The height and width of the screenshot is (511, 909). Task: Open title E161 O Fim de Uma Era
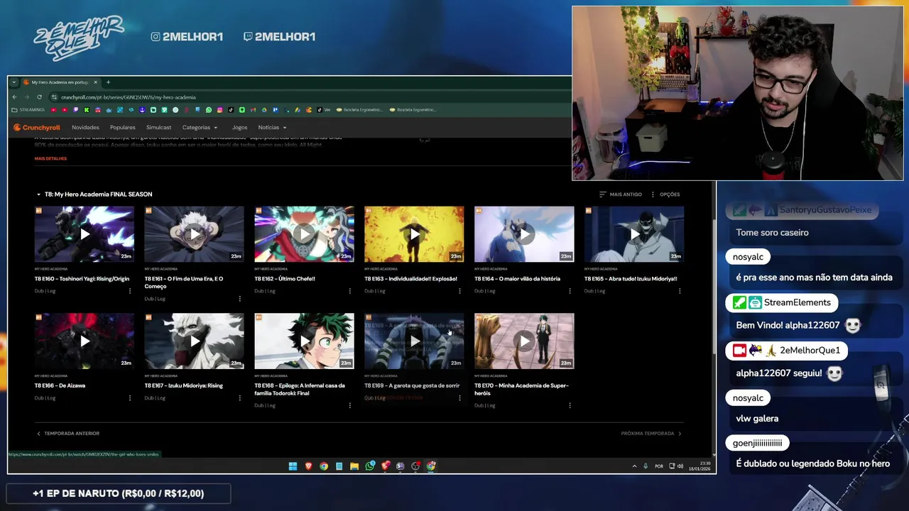coord(185,282)
